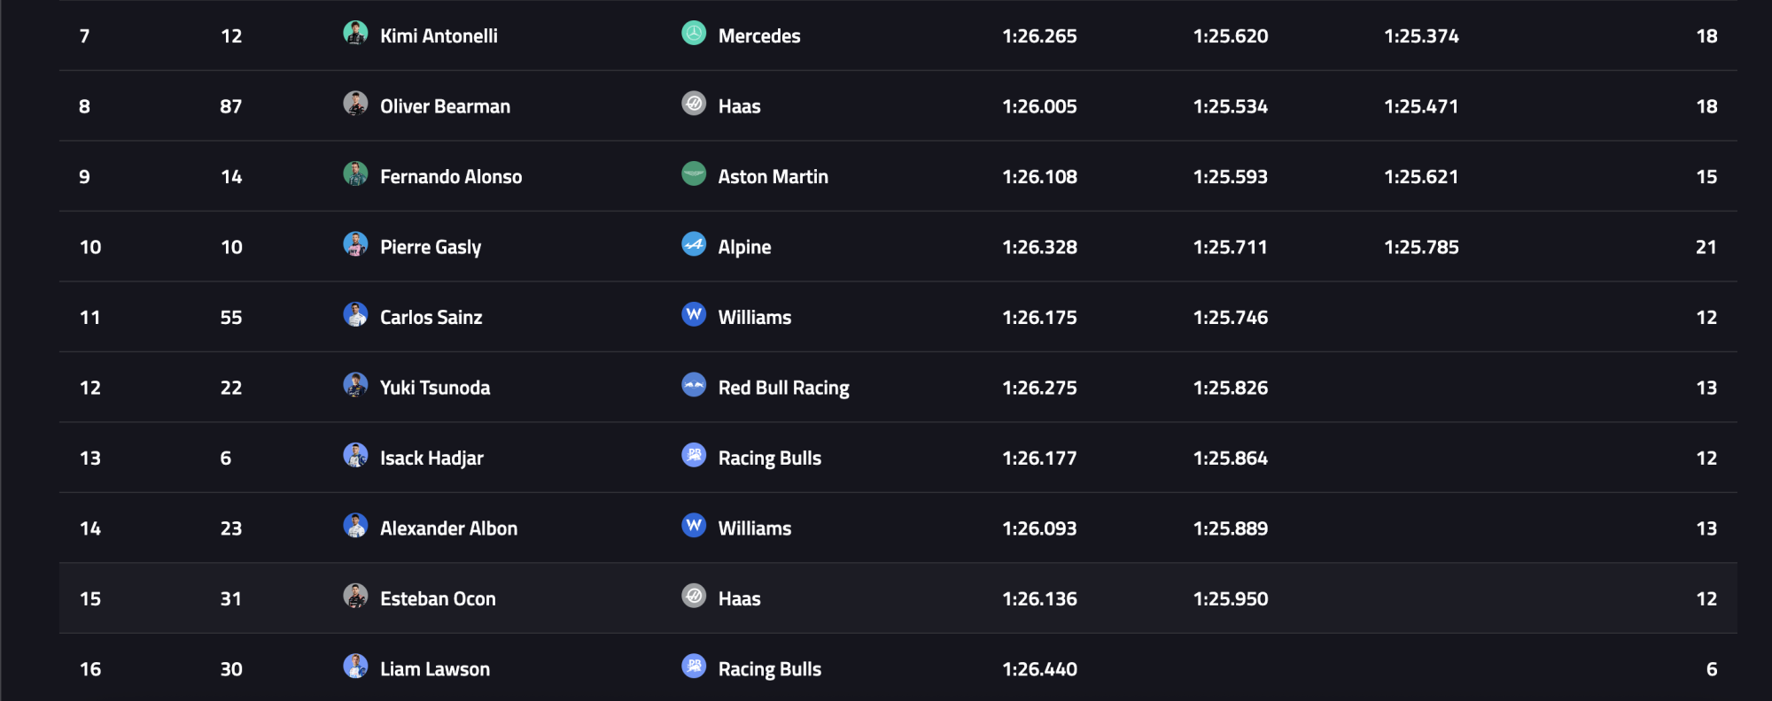Click the Williams logo beside Alexander Albon

694,526
